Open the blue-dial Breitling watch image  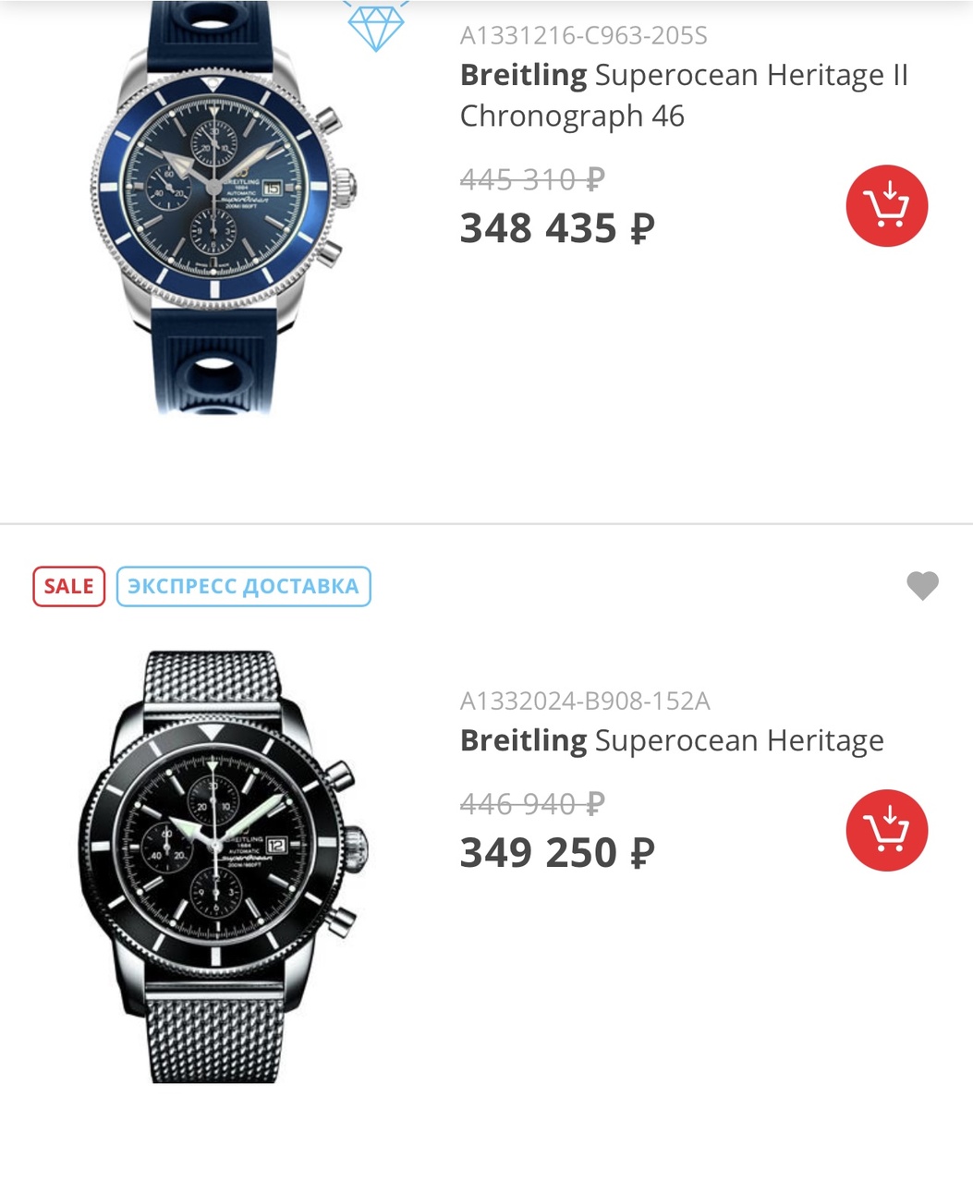pyautogui.click(x=222, y=194)
